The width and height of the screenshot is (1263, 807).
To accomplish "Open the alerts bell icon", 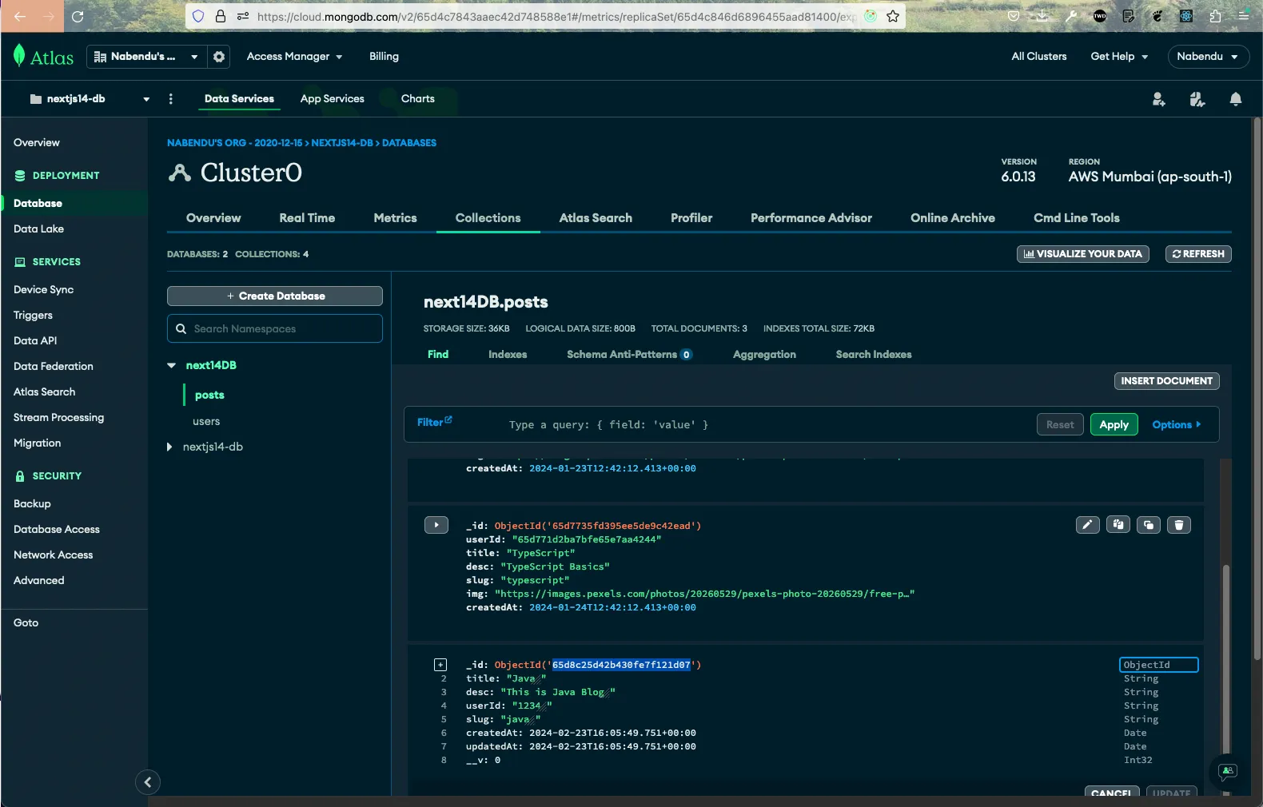I will 1235,99.
